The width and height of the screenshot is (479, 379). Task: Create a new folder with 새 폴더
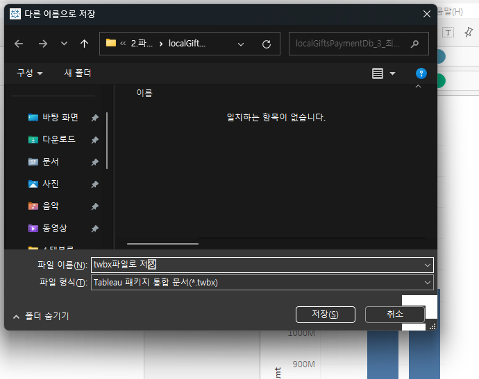coord(78,73)
